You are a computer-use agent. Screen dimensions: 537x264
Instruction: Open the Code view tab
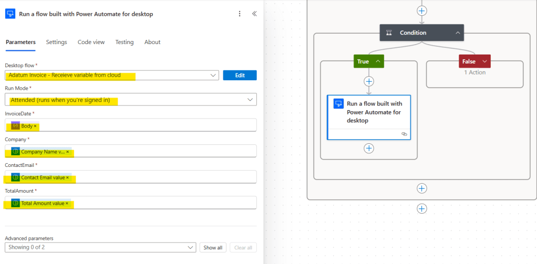coord(91,42)
